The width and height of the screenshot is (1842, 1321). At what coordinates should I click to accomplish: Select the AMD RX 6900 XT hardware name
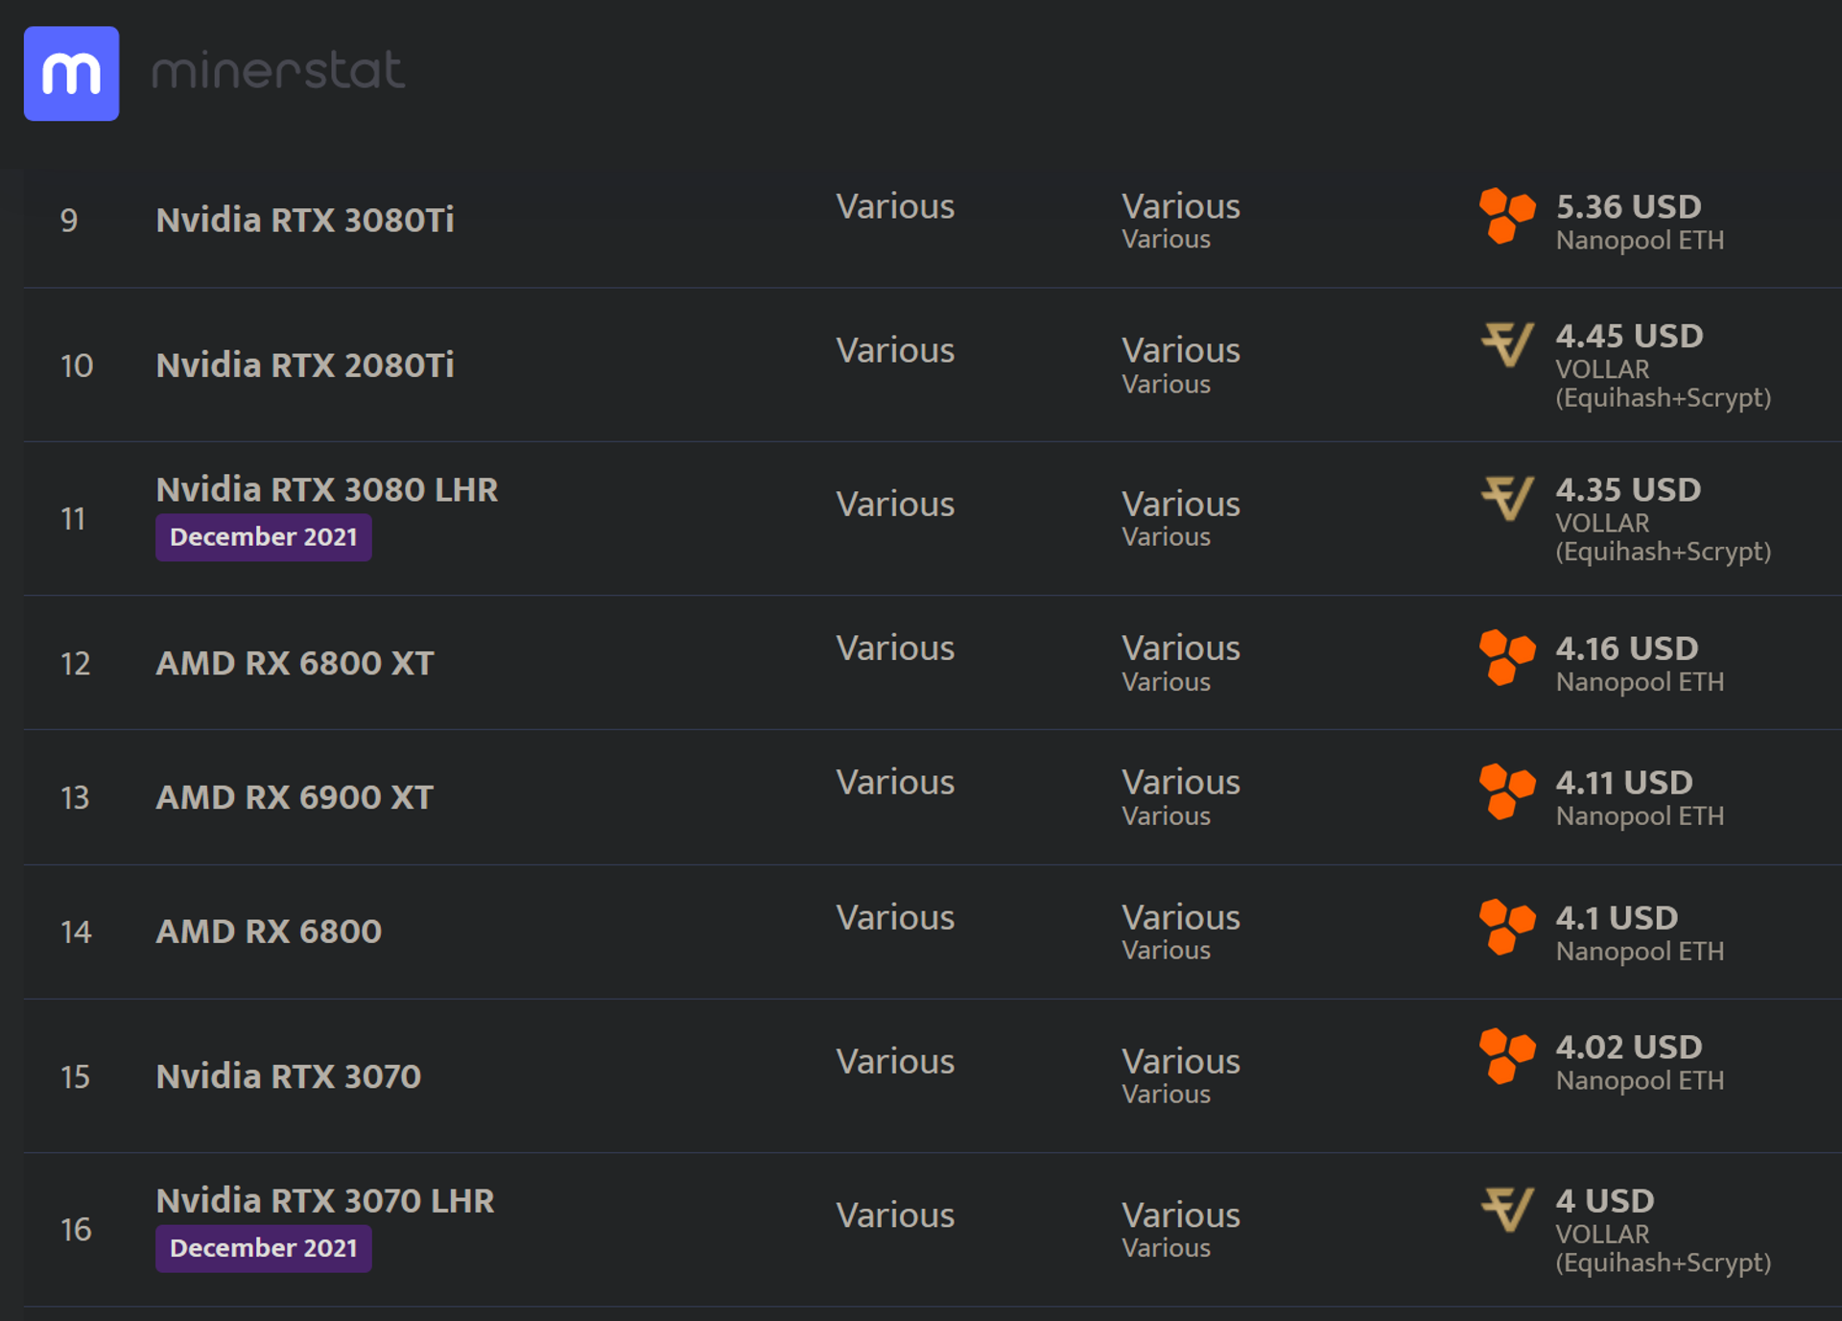(x=295, y=797)
